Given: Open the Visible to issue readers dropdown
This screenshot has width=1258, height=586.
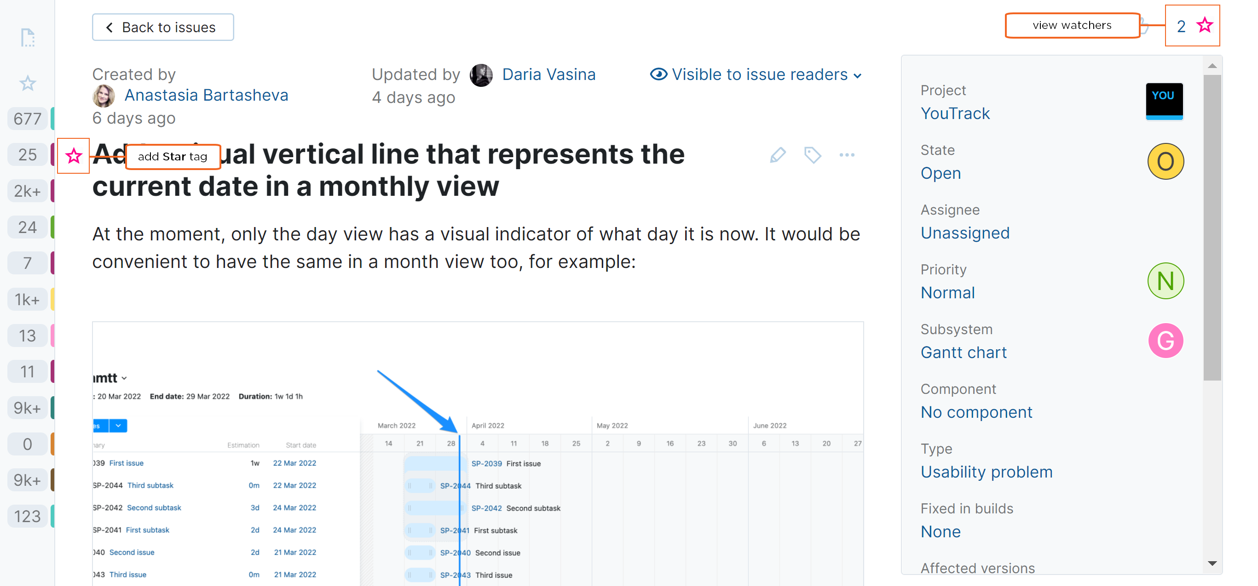Looking at the screenshot, I should click(x=756, y=74).
